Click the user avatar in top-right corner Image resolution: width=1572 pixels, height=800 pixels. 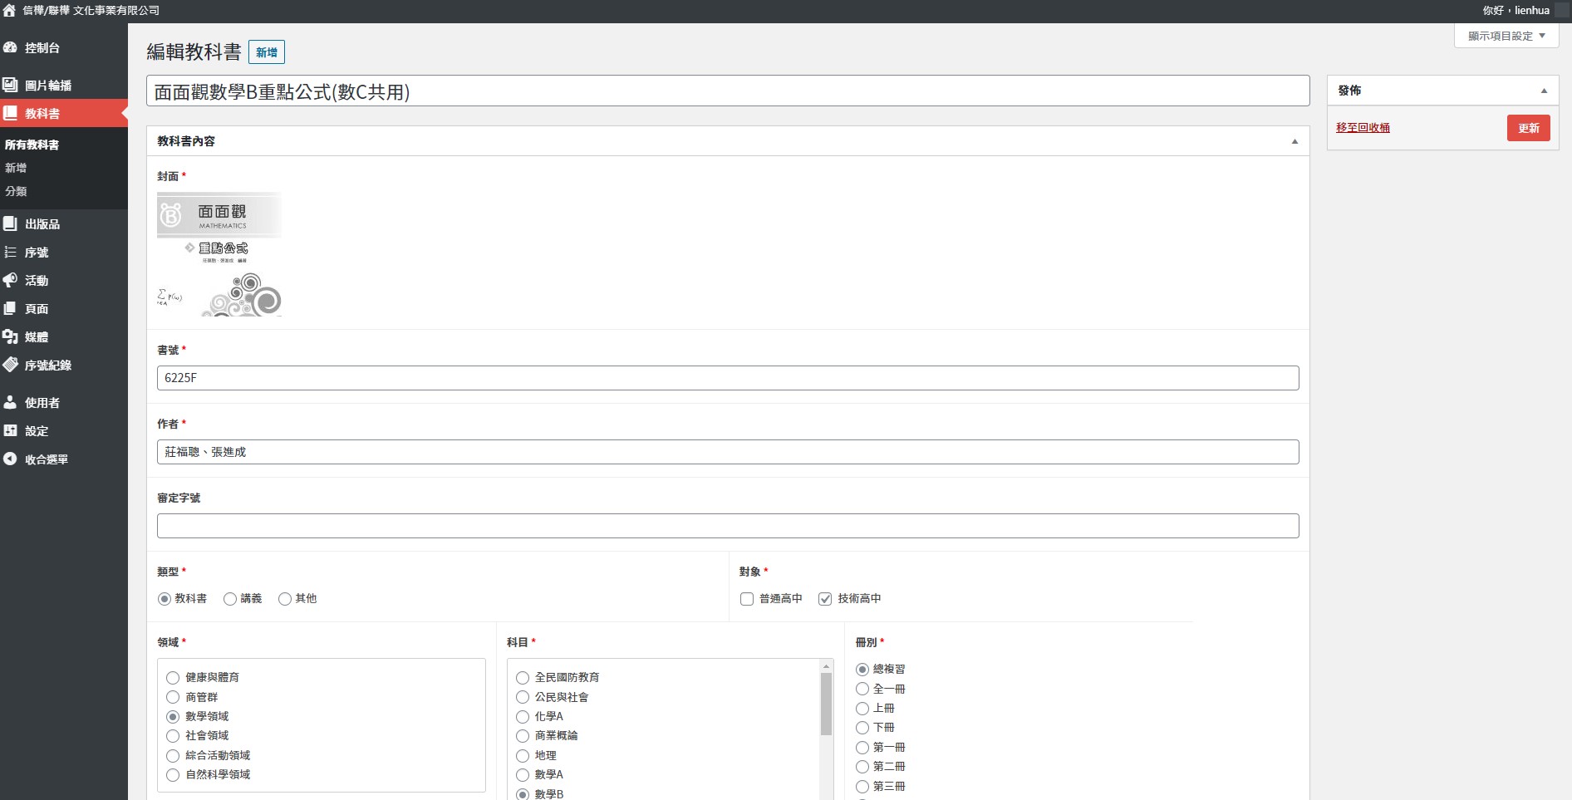pyautogui.click(x=1562, y=10)
